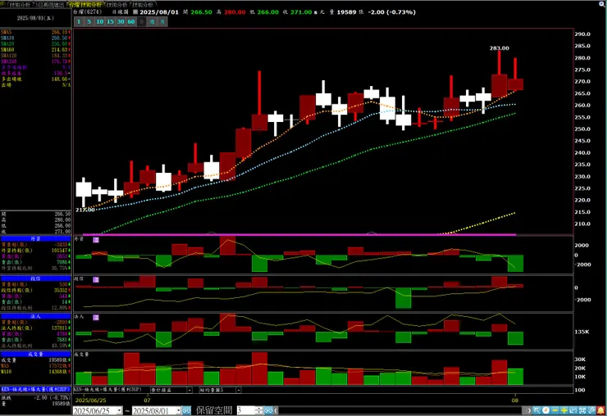Select the 10-minute timeframe button
Screen dimensions: 607x416
click(x=100, y=21)
